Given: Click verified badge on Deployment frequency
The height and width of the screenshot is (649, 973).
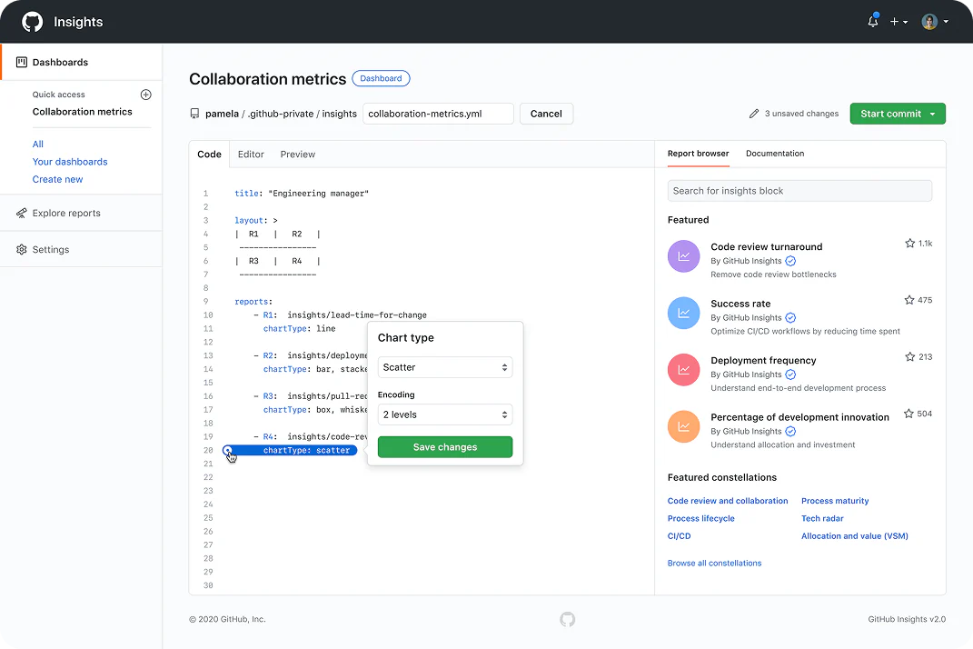Looking at the screenshot, I should 790,374.
